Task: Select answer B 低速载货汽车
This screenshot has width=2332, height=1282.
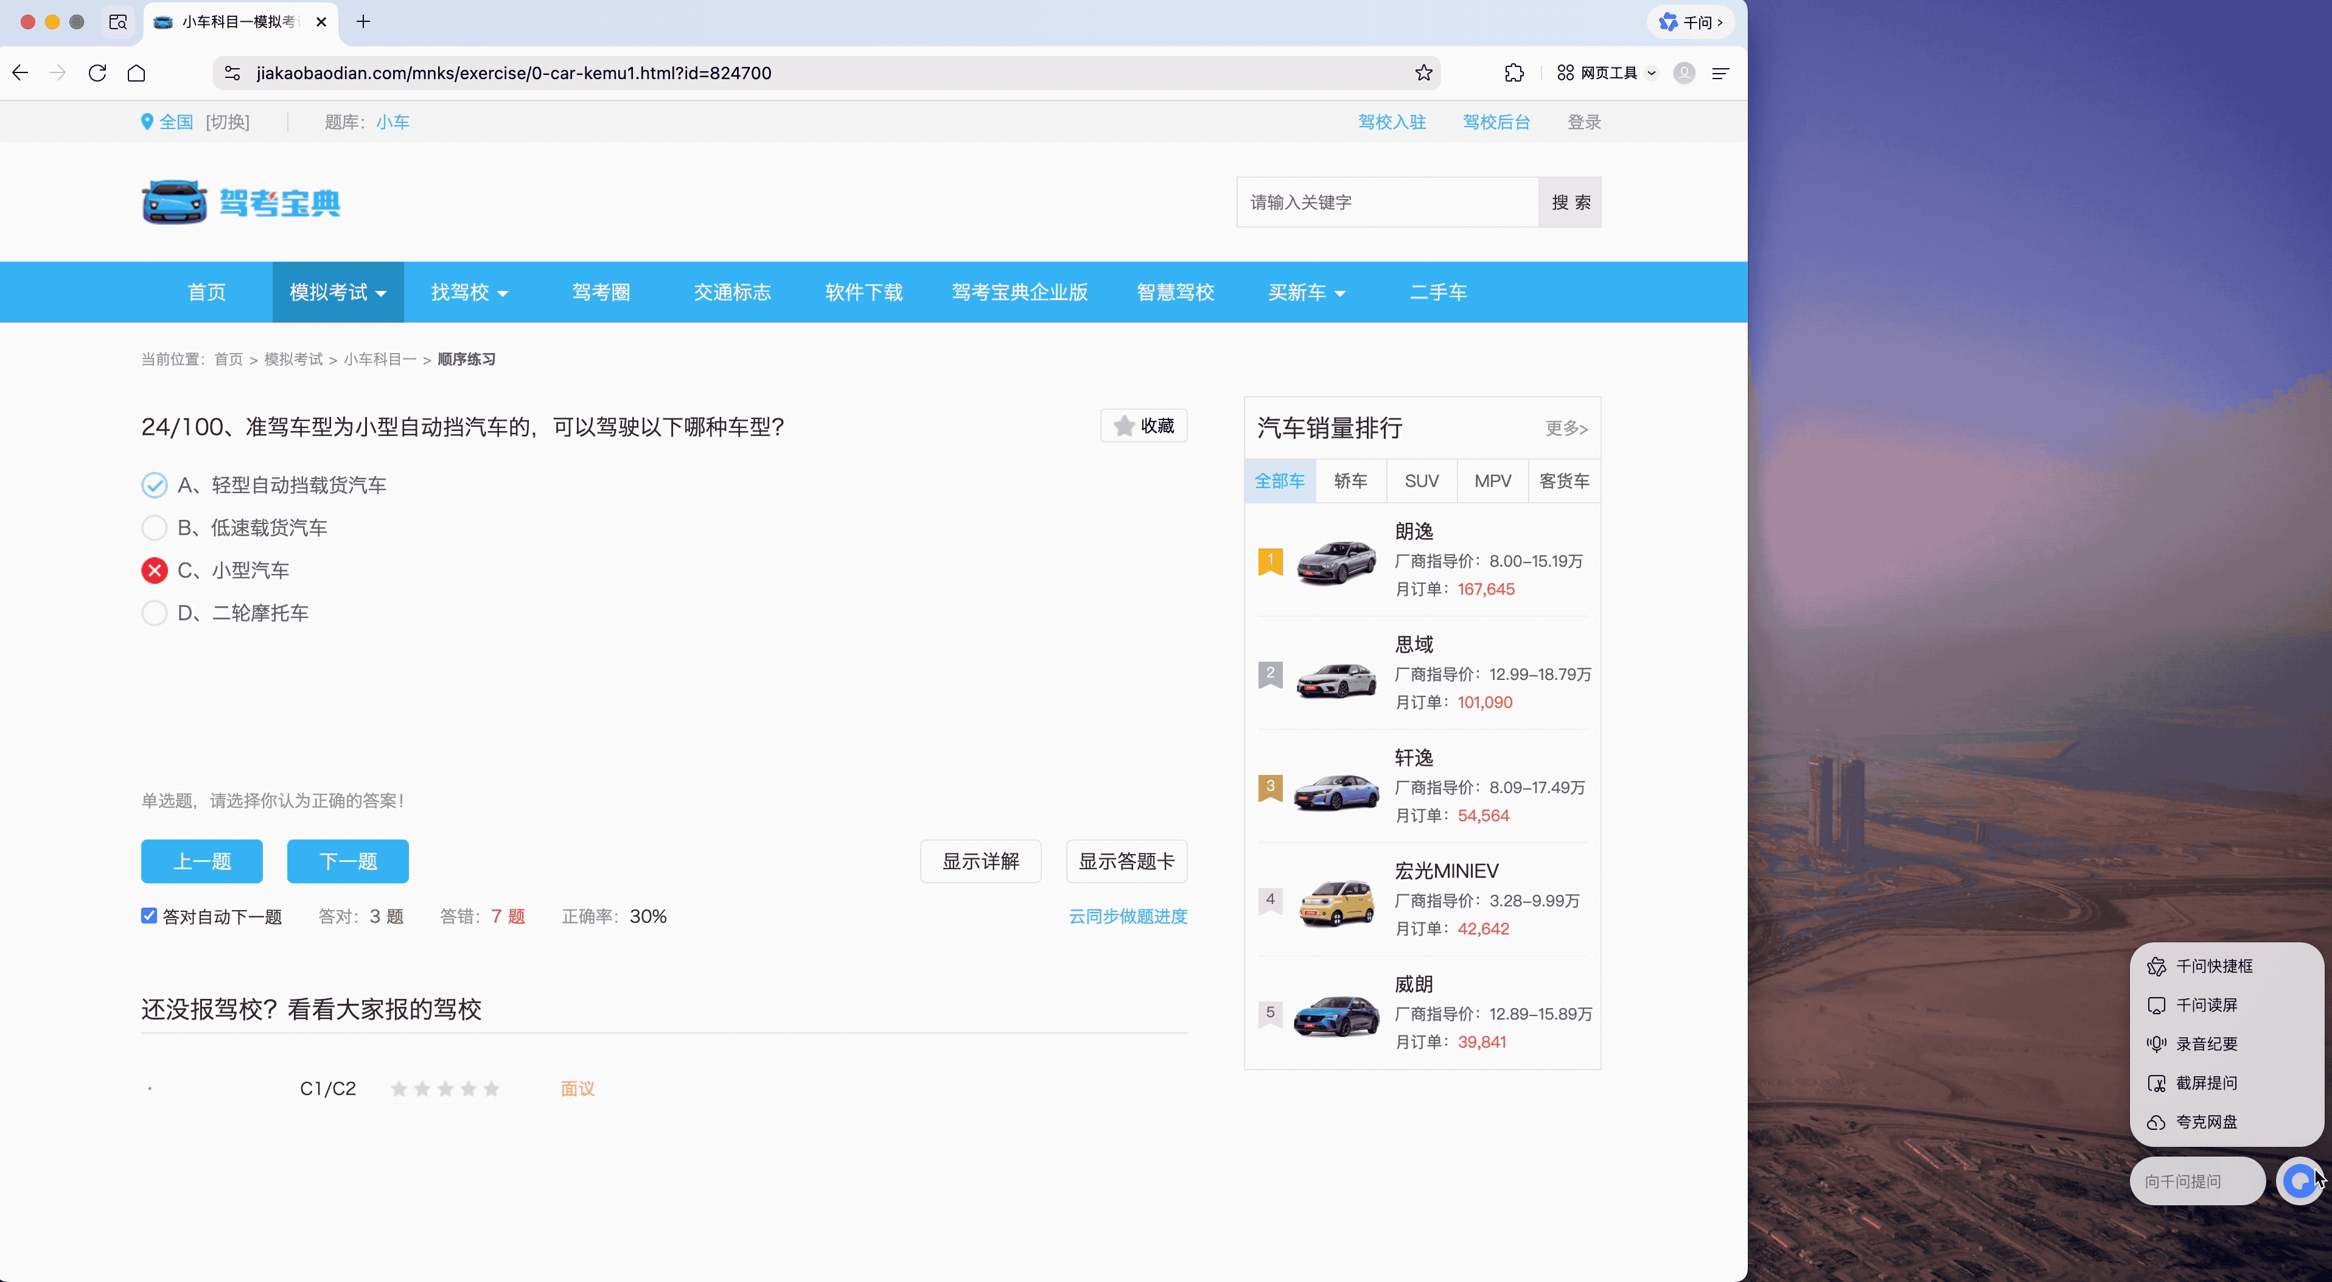Action: point(155,528)
